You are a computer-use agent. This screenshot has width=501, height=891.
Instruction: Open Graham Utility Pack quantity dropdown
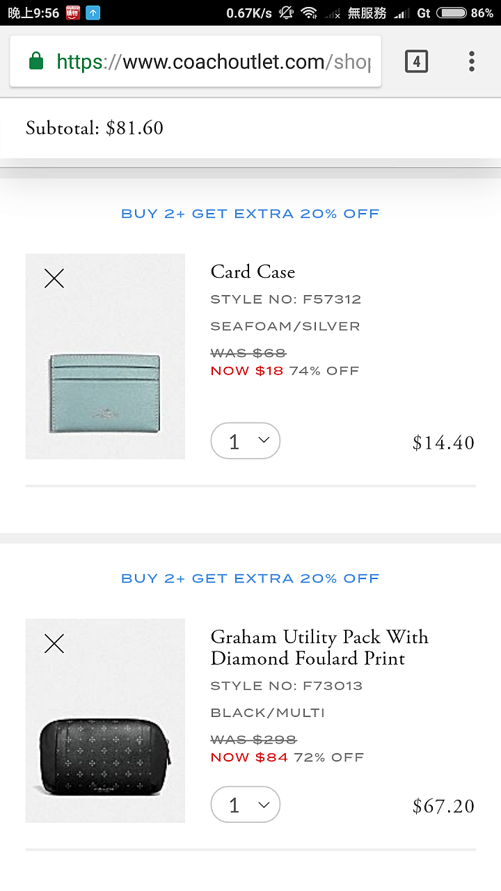click(245, 805)
